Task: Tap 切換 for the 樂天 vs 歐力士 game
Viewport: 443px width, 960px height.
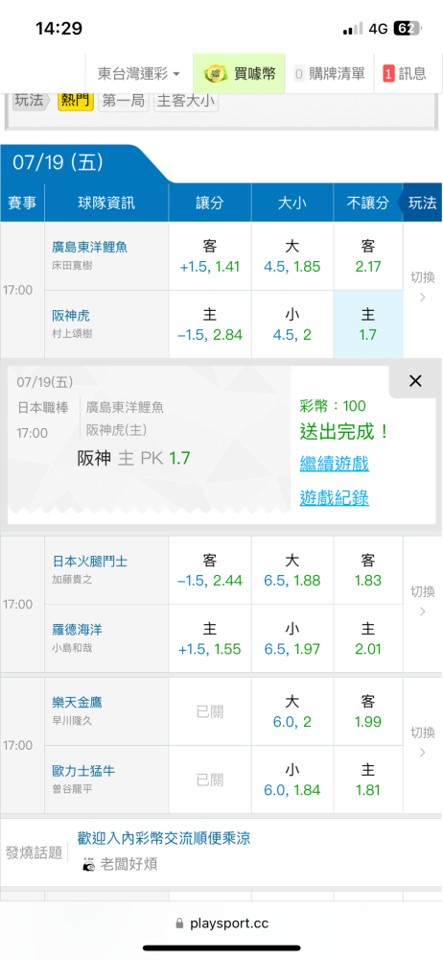Action: tap(423, 741)
